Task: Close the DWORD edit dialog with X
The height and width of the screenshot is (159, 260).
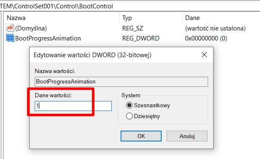Action: (x=204, y=55)
